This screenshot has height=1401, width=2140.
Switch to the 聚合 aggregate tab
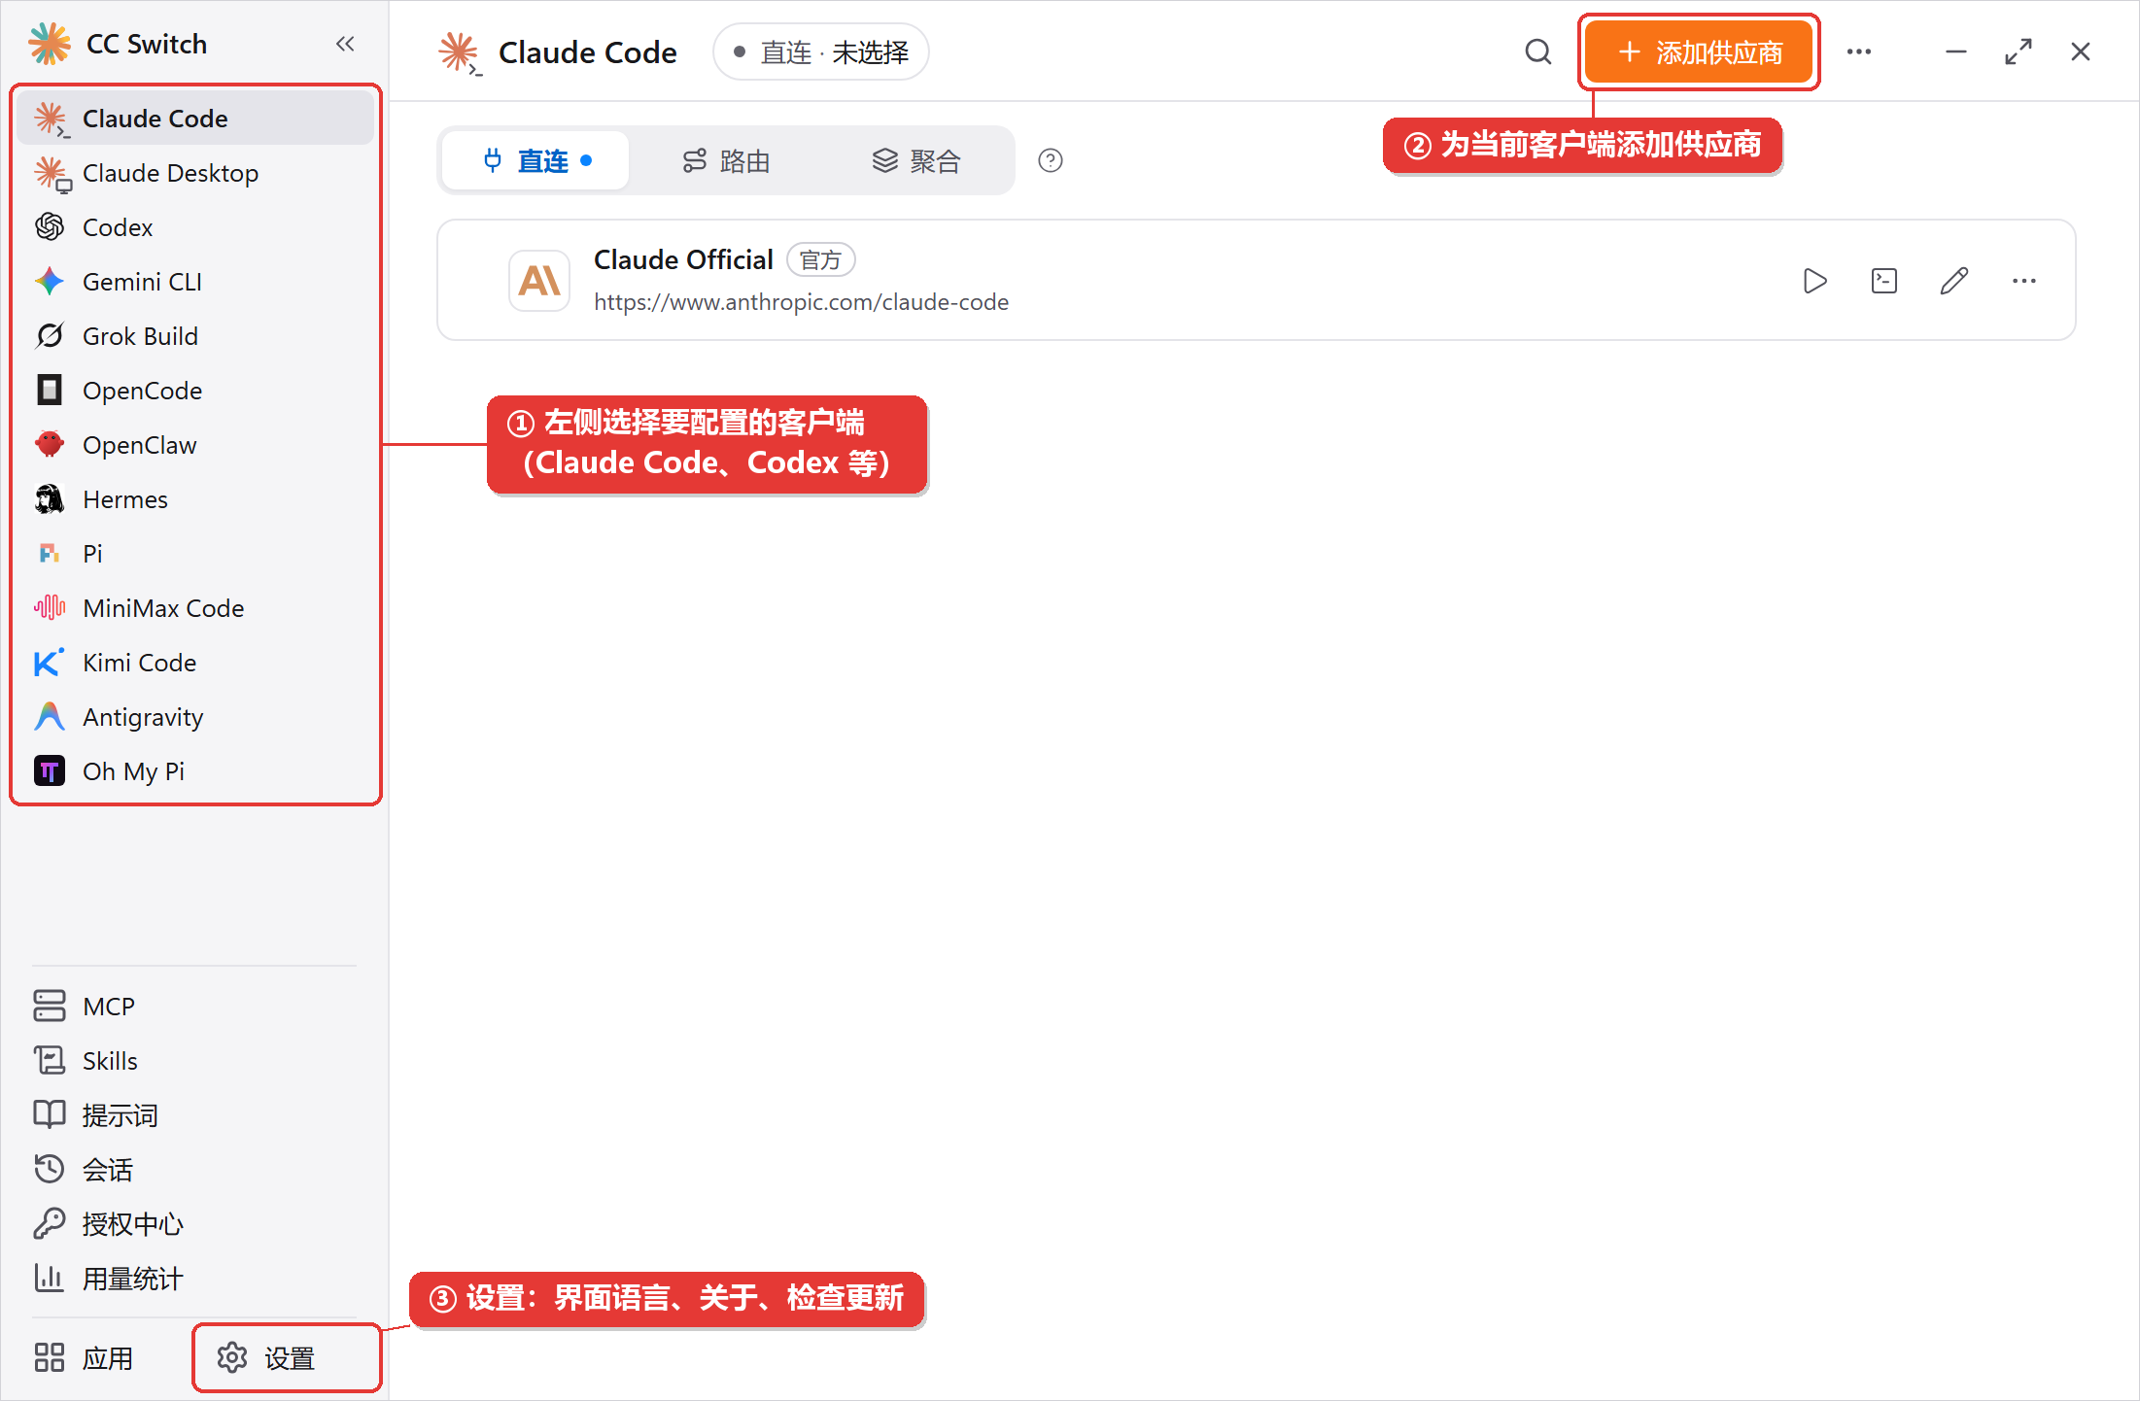[916, 160]
